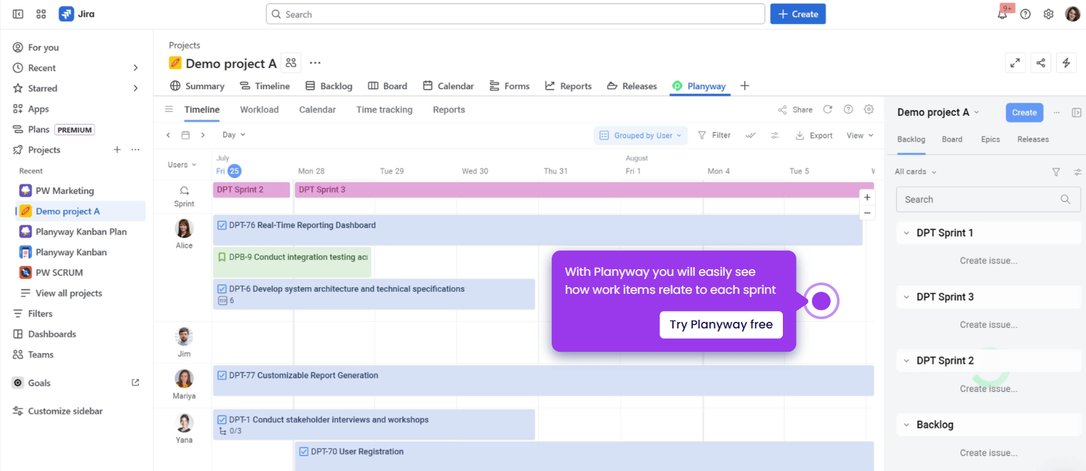Expand the Recent sidebar item chevron
Image resolution: width=1086 pixels, height=471 pixels.
pyautogui.click(x=135, y=68)
